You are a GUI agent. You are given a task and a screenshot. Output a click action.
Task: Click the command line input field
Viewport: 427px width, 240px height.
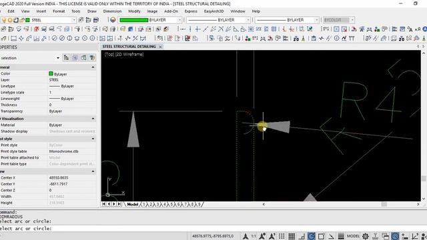pos(213,229)
